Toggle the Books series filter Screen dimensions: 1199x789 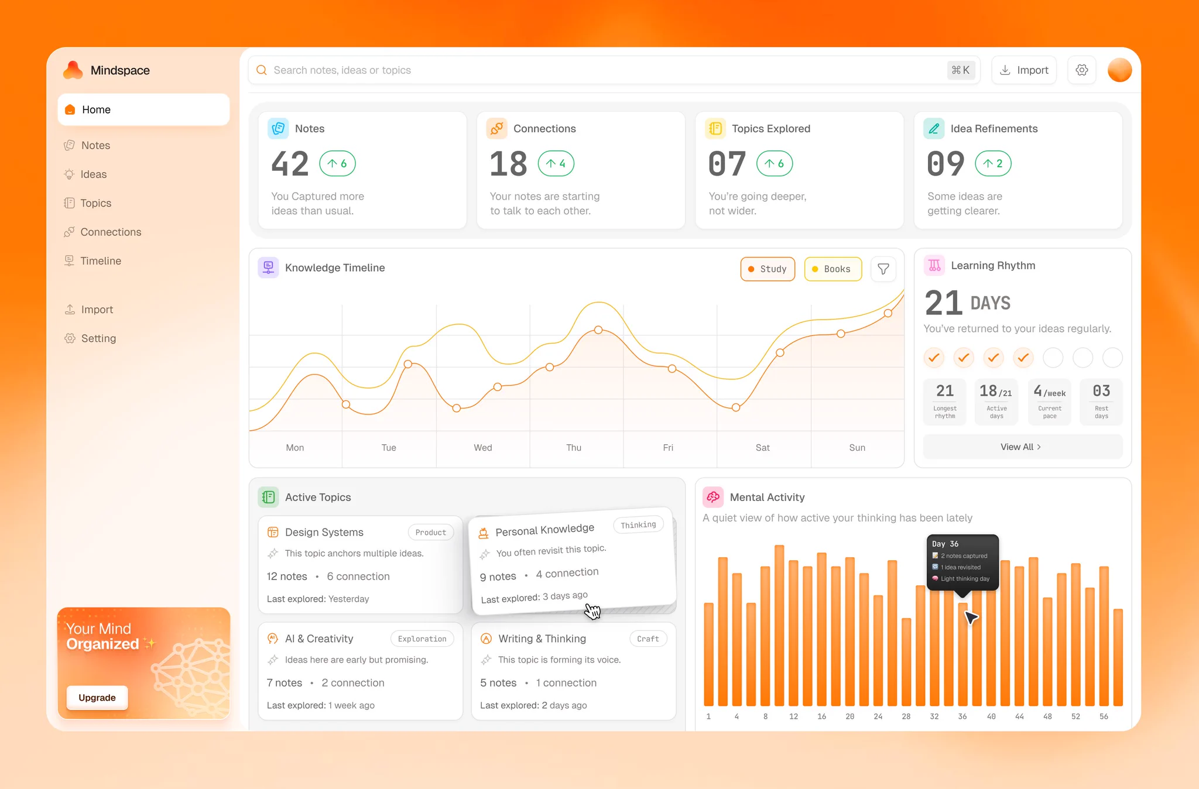(x=833, y=269)
